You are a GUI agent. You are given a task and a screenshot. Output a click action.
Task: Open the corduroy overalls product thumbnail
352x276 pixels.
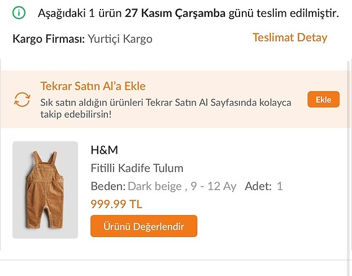coord(45,190)
